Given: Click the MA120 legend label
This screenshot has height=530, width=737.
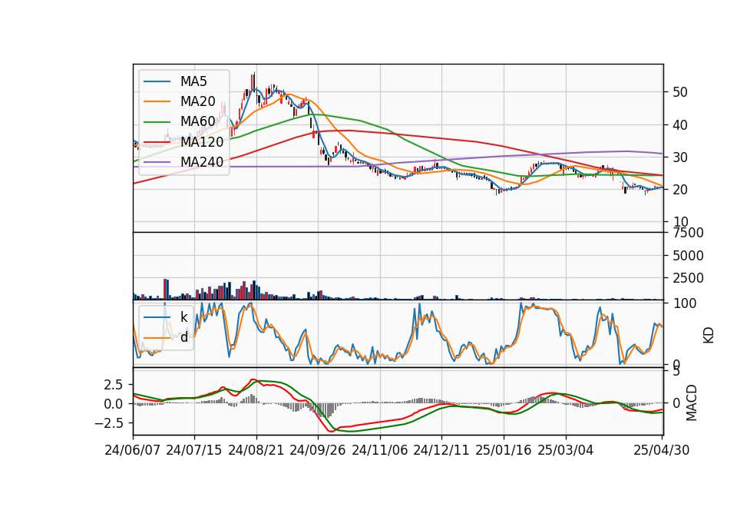Looking at the screenshot, I should 202,141.
